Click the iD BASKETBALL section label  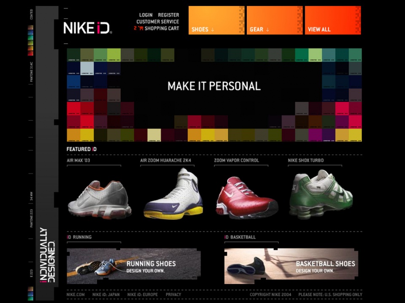pyautogui.click(x=240, y=237)
